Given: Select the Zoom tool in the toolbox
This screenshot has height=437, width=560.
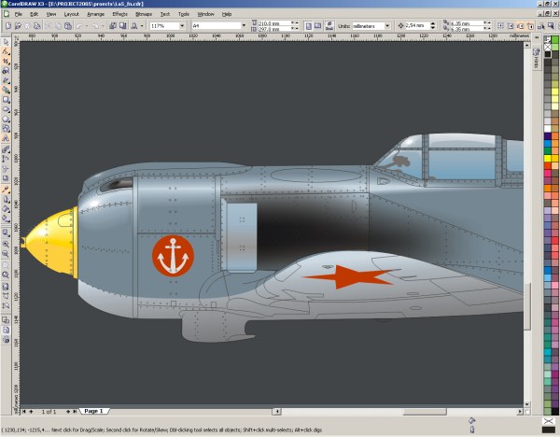Looking at the screenshot, I should (6, 71).
